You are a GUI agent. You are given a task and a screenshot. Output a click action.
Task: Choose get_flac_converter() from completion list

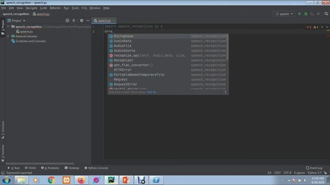pos(168,65)
